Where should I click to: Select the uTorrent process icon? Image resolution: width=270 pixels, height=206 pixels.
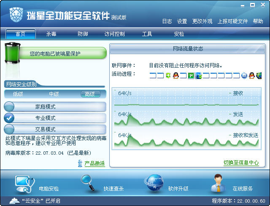pyautogui.click(x=191, y=76)
